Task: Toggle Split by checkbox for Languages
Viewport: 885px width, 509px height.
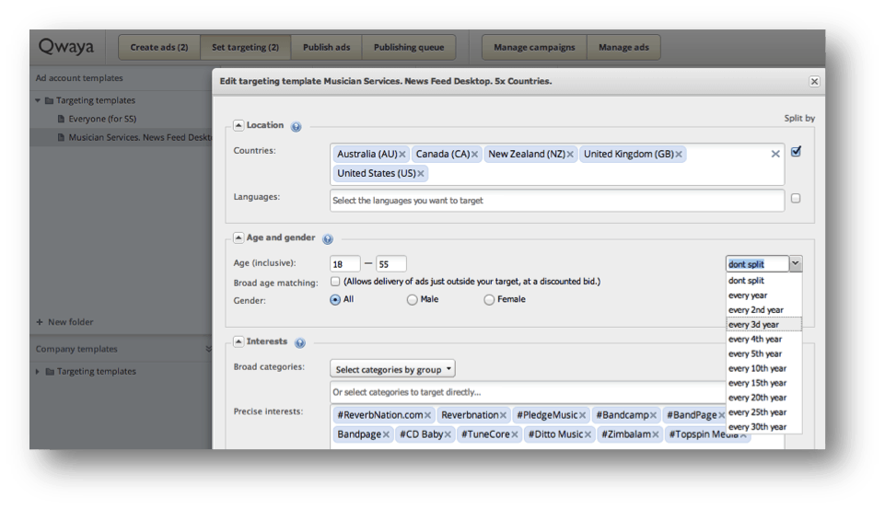Action: click(x=796, y=198)
